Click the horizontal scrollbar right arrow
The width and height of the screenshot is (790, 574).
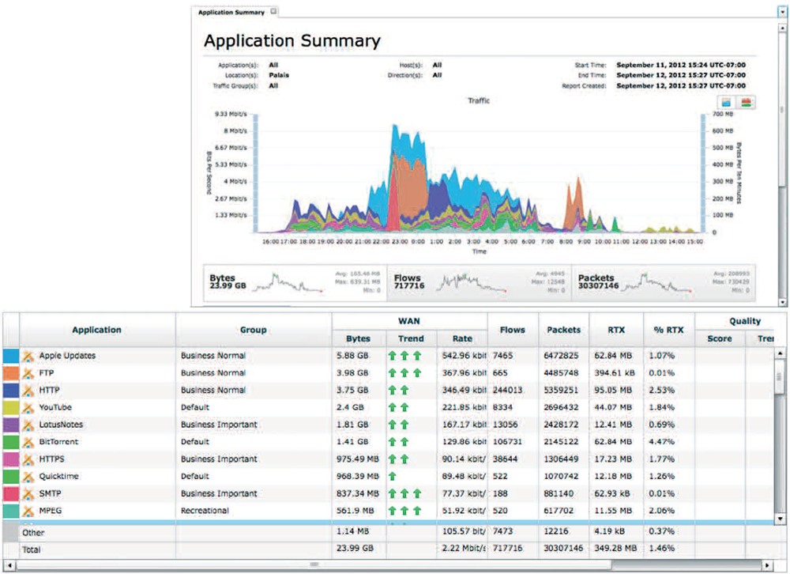769,565
